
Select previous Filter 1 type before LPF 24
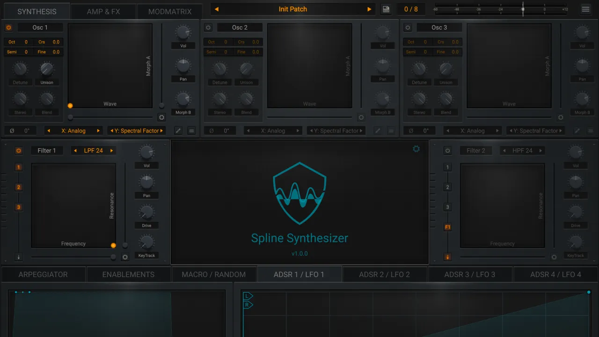click(75, 151)
